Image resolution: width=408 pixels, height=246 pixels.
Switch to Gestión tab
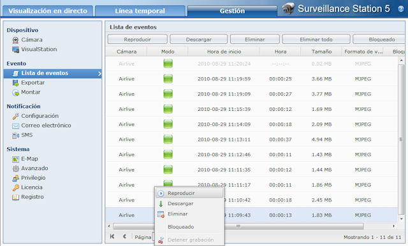pos(232,11)
